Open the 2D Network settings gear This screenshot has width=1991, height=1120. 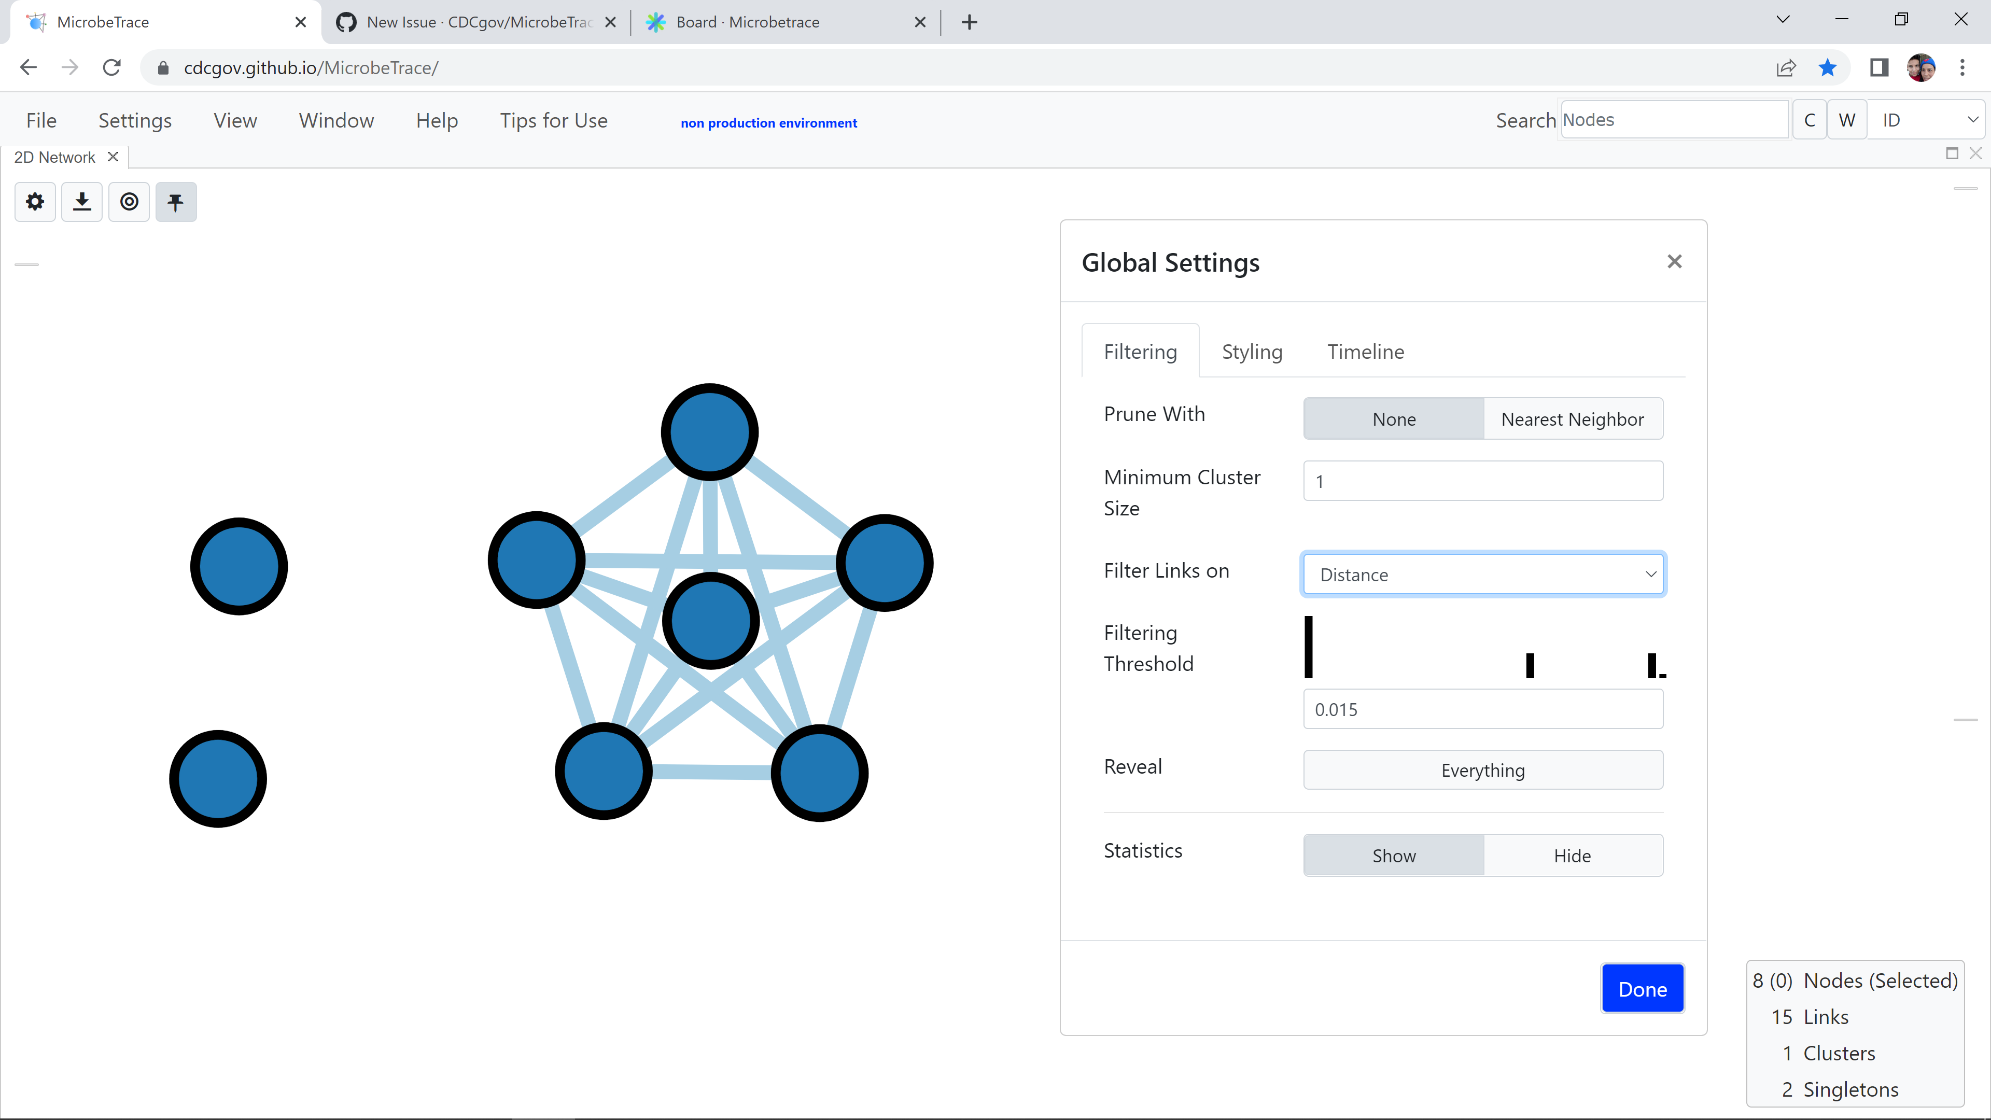click(x=35, y=202)
